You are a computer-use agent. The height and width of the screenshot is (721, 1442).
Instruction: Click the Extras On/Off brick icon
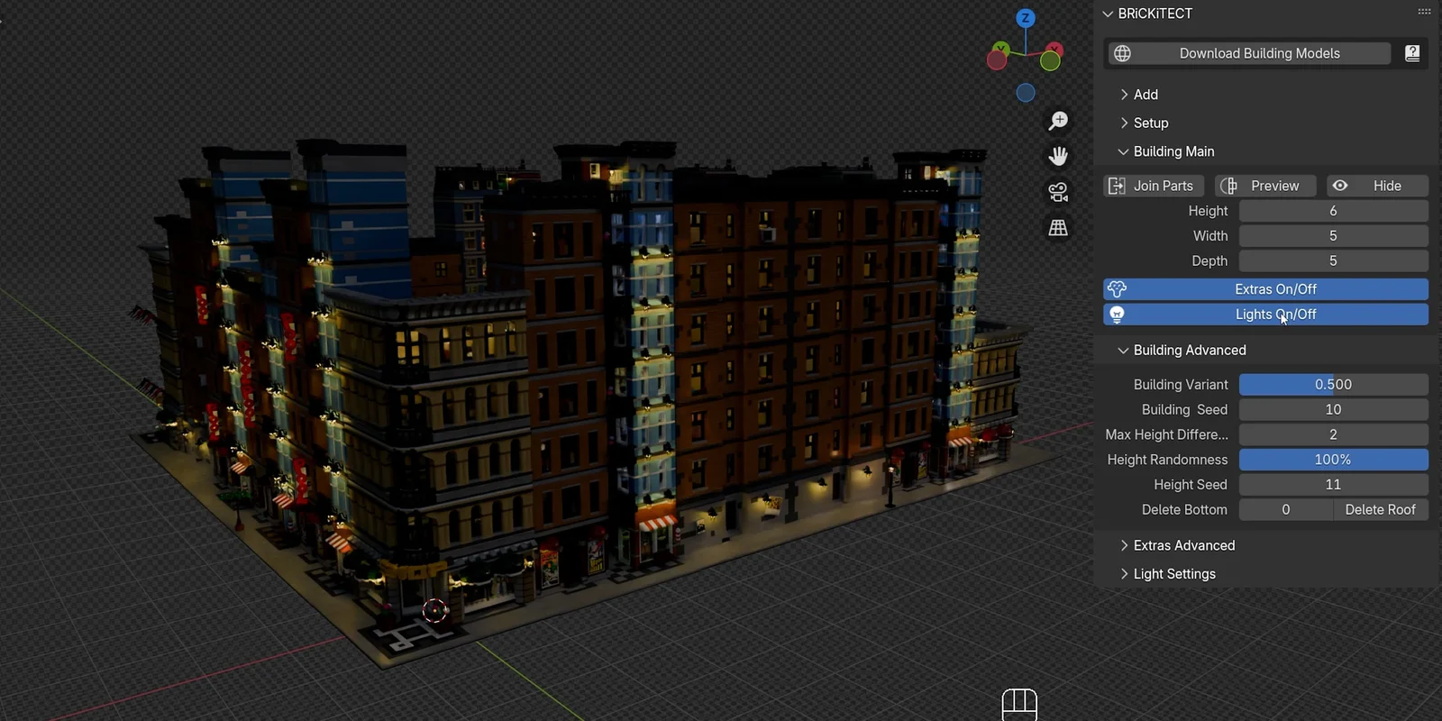[1117, 289]
